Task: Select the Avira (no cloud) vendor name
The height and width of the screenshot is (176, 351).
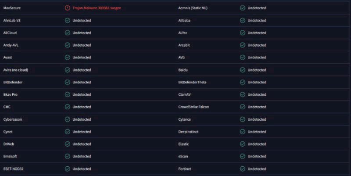Action: 16,70
